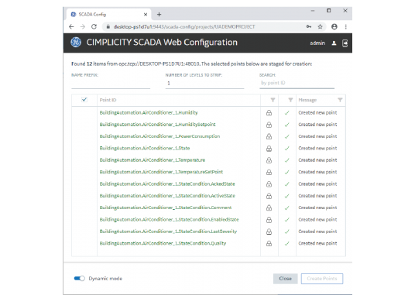The height and width of the screenshot is (302, 415).
Task: Open the admin user profile icon
Action: (334, 43)
